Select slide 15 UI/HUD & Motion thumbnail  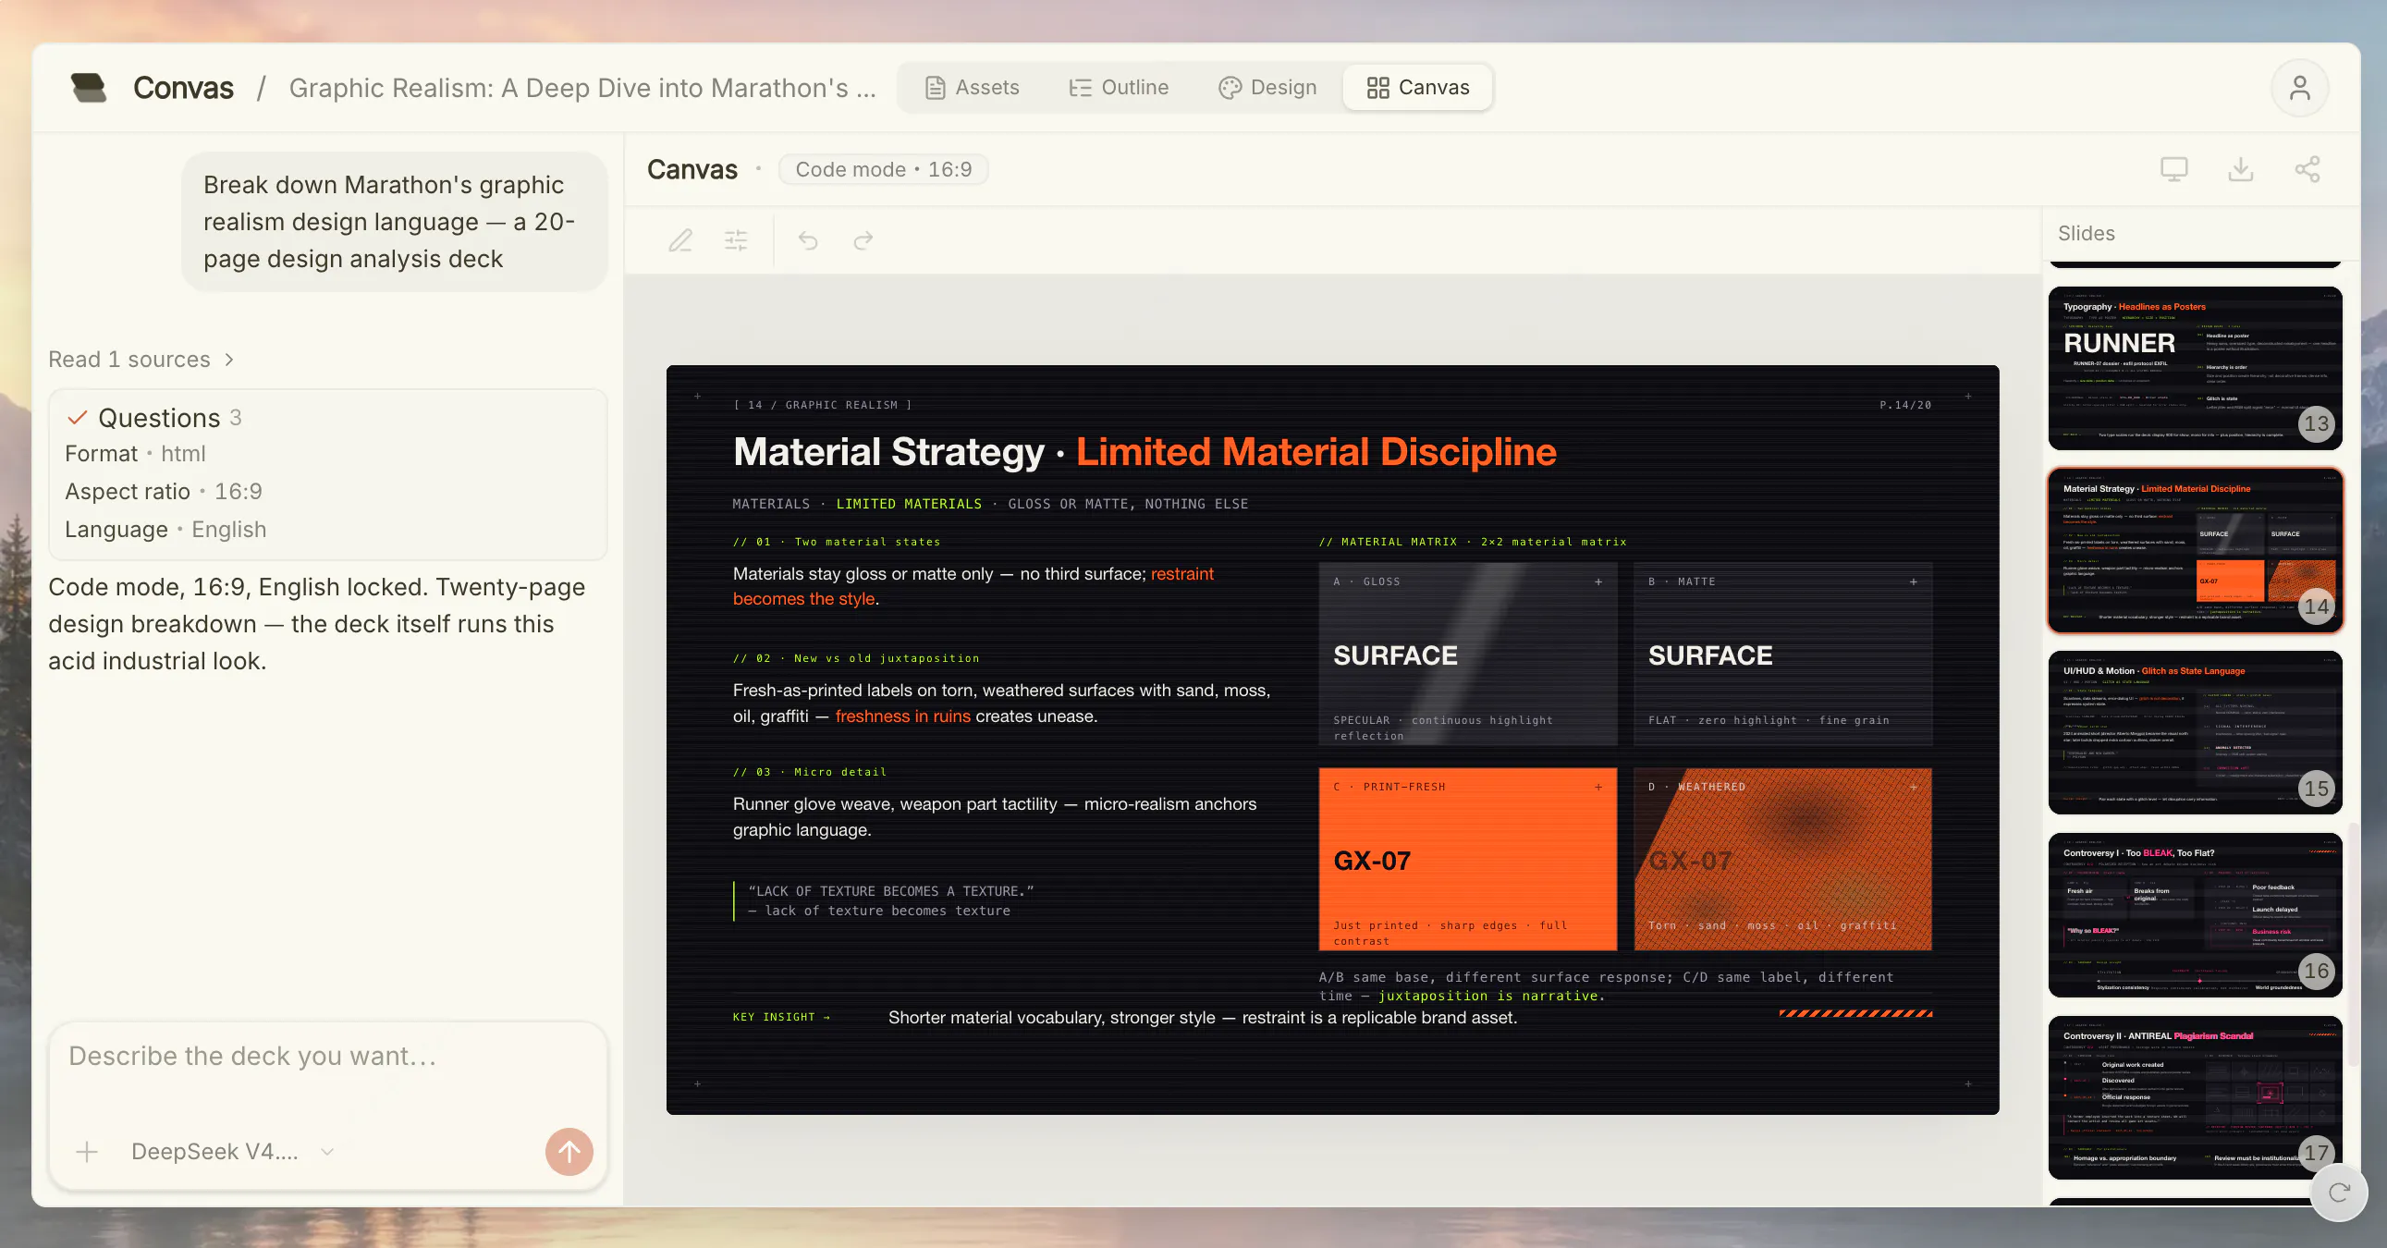[2196, 733]
